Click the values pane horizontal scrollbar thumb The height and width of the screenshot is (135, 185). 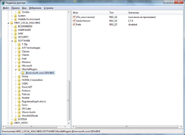tap(127, 127)
